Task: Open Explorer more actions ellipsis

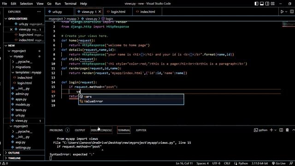Action: [39, 12]
